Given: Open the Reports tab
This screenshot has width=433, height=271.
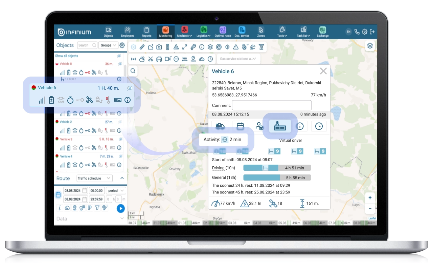Looking at the screenshot, I should pyautogui.click(x=146, y=32).
